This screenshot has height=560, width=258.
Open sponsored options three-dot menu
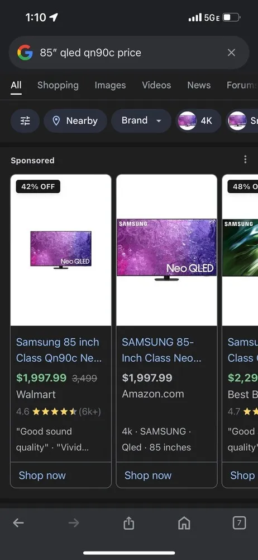pos(245,159)
